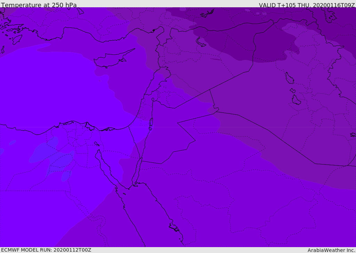This screenshot has height=253, width=356.
Task: Click the 'VALID T+105 THU. 20200116T09Z' label
Action: pos(307,5)
